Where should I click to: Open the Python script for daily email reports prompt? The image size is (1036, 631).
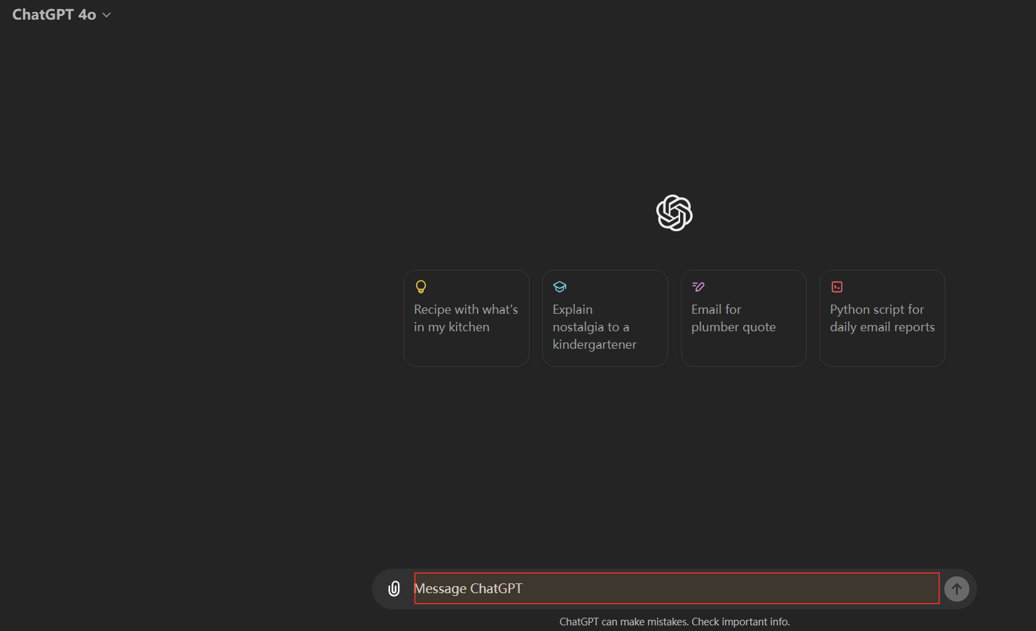[883, 318]
